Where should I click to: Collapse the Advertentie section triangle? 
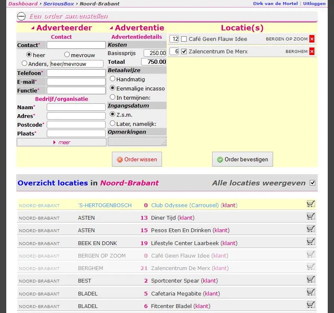111,28
